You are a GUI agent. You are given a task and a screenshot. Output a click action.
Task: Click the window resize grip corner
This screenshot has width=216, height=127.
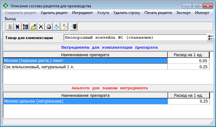point(212,122)
